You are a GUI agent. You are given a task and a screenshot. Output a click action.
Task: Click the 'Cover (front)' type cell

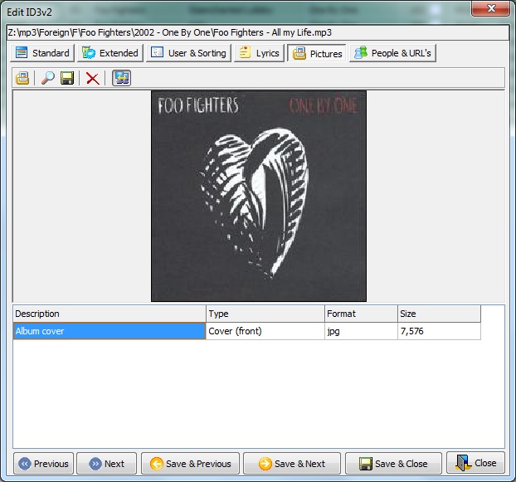265,331
